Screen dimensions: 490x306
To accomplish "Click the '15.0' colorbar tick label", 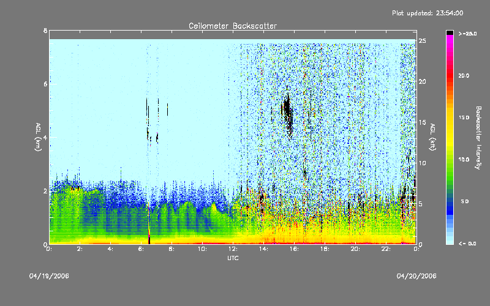I will coord(464,118).
